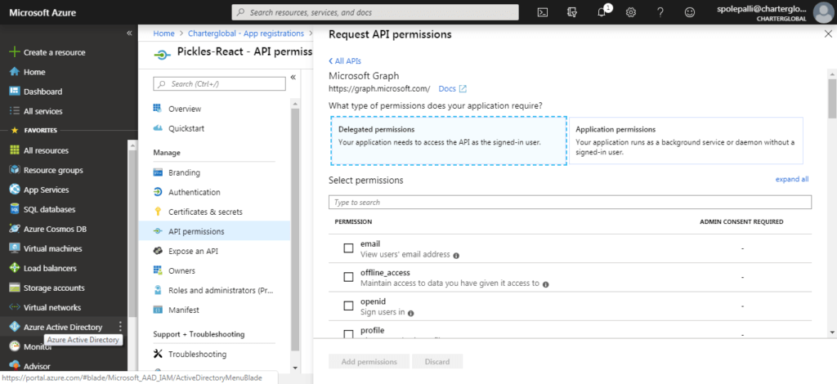Click the Monitor icon in sidebar

tap(15, 346)
